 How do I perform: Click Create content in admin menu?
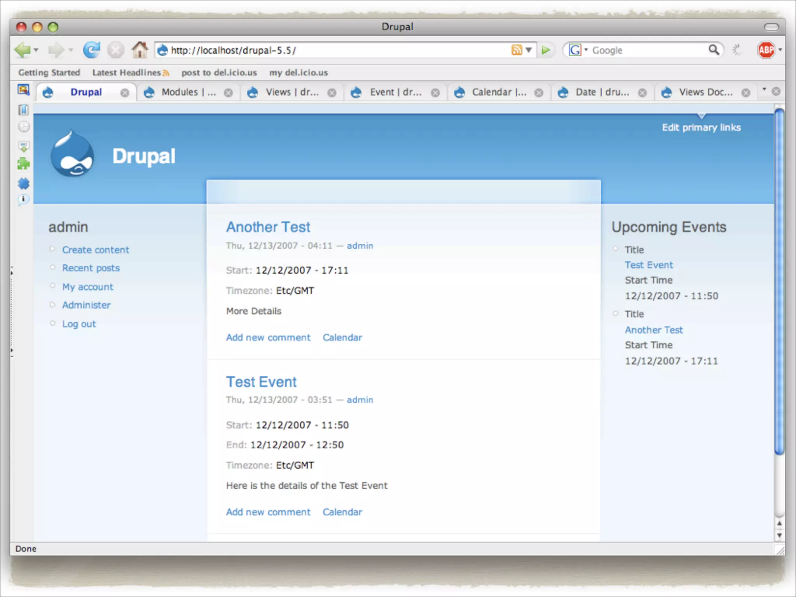[96, 250]
